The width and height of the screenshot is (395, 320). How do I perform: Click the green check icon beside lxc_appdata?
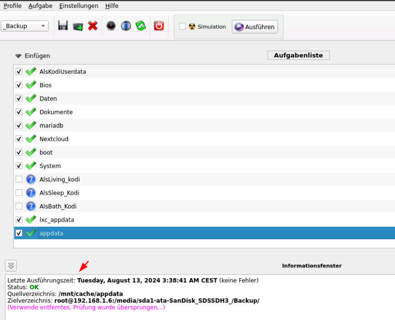point(31,220)
